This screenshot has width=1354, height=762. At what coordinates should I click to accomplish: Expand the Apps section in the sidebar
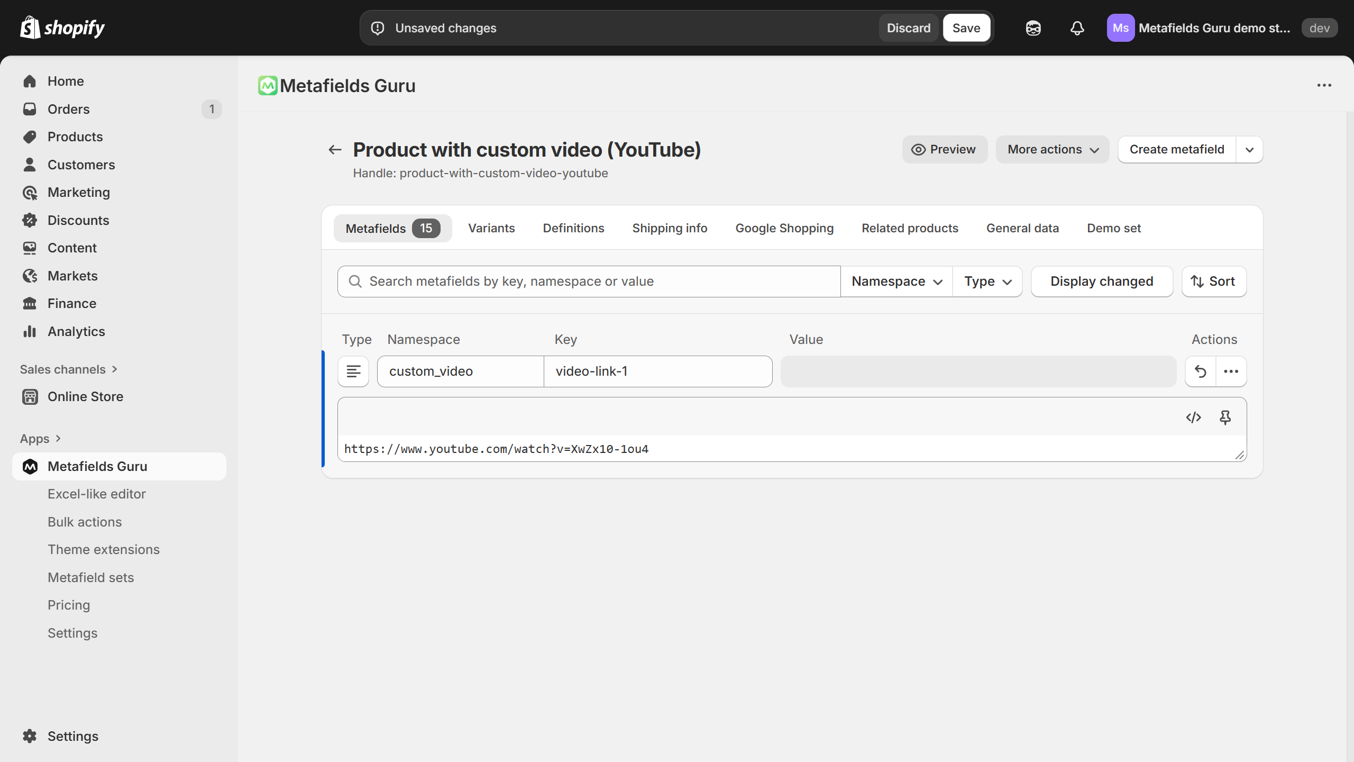click(41, 438)
